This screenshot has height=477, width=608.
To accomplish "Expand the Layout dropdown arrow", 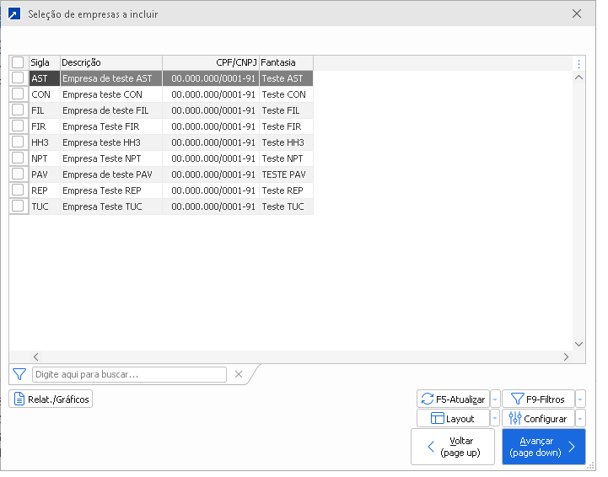I will pyautogui.click(x=495, y=419).
